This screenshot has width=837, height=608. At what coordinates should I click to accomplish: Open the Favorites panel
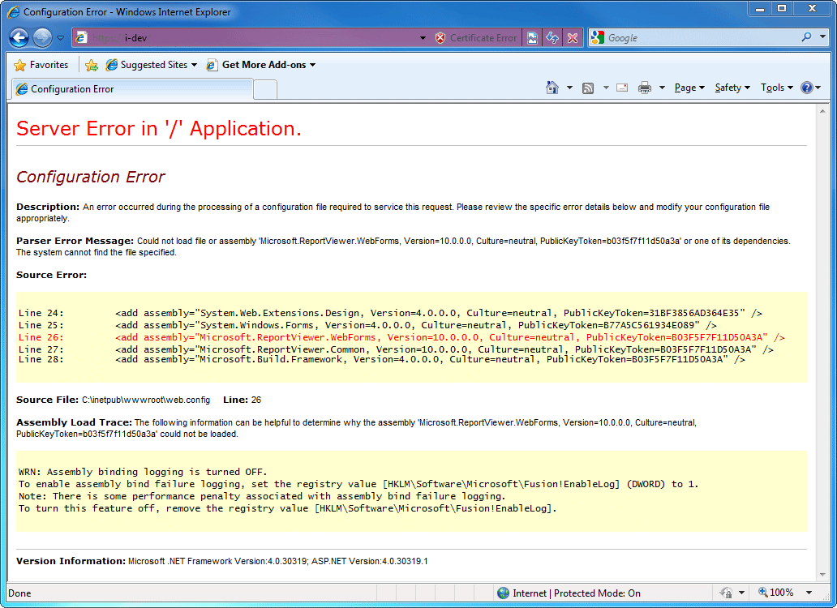(x=39, y=64)
